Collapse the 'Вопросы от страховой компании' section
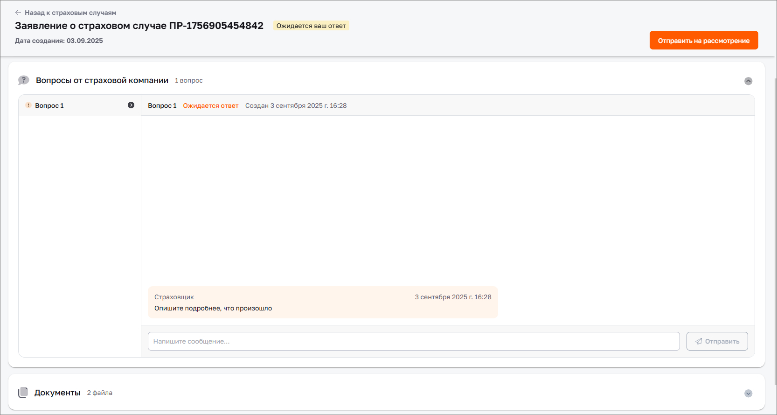 coord(748,81)
